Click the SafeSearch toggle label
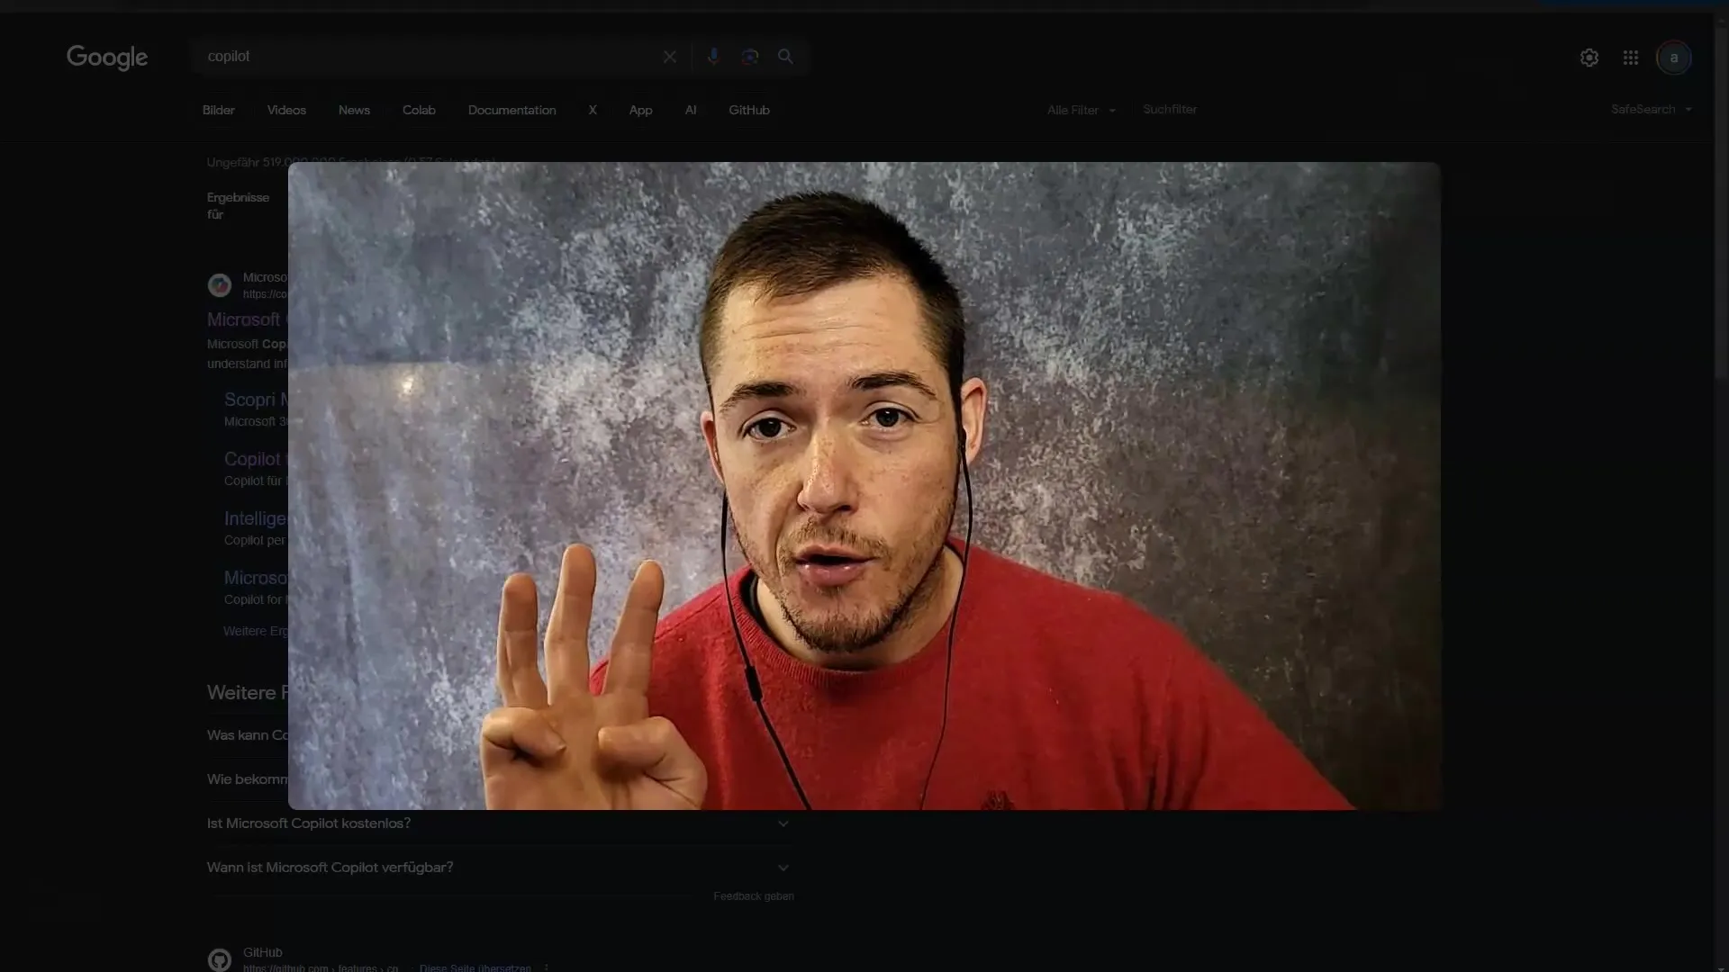Viewport: 1729px width, 972px height. coord(1643,108)
